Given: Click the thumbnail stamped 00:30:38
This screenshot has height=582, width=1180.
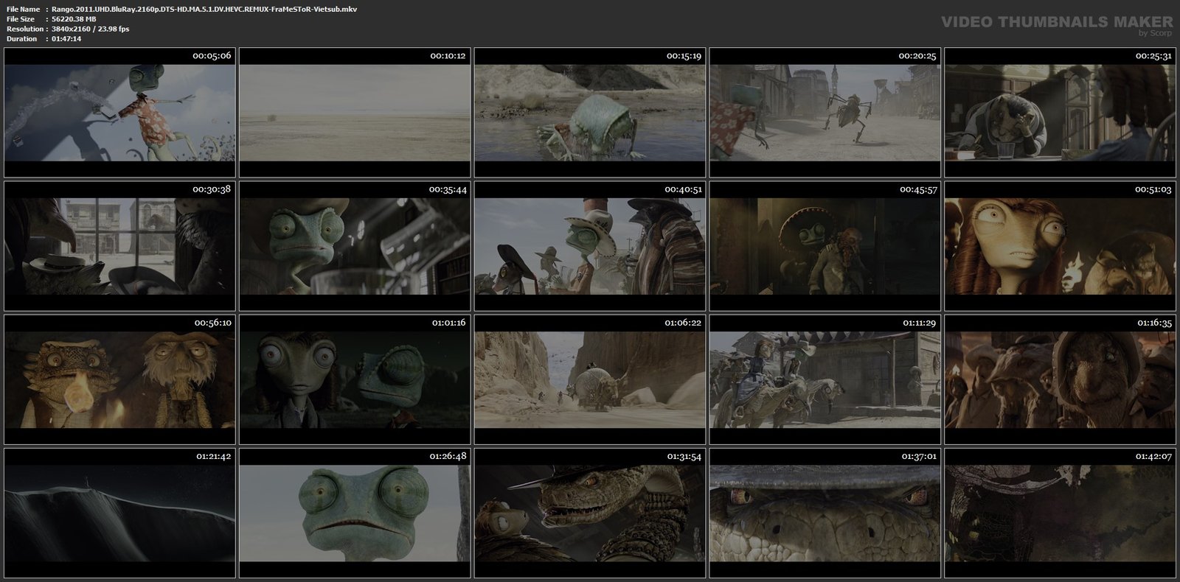Looking at the screenshot, I should point(119,246).
